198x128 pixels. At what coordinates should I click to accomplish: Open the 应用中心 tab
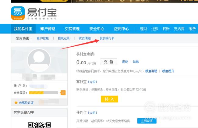coord(122,29)
